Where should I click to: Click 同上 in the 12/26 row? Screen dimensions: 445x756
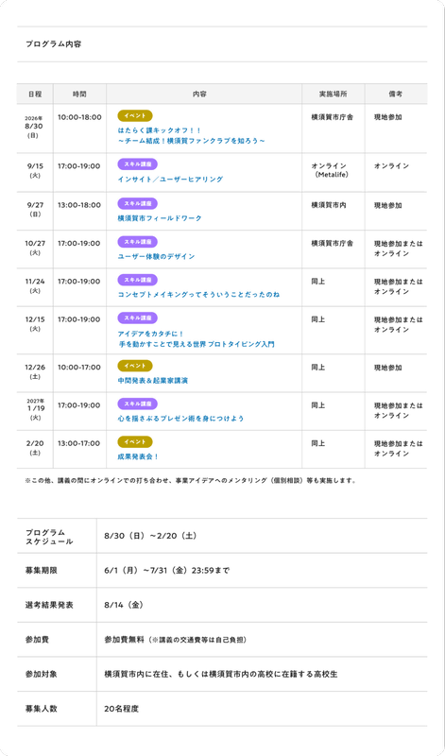tap(317, 368)
